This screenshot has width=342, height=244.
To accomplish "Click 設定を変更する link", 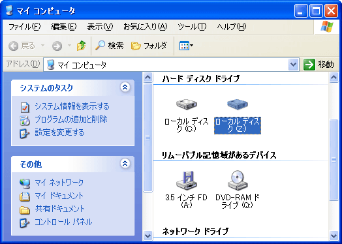I will pyautogui.click(x=59, y=132).
